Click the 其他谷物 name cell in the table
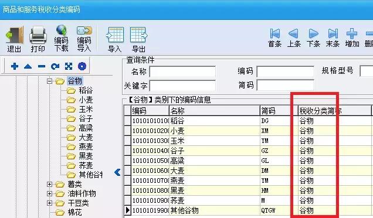373x218 pixels. click(x=215, y=210)
